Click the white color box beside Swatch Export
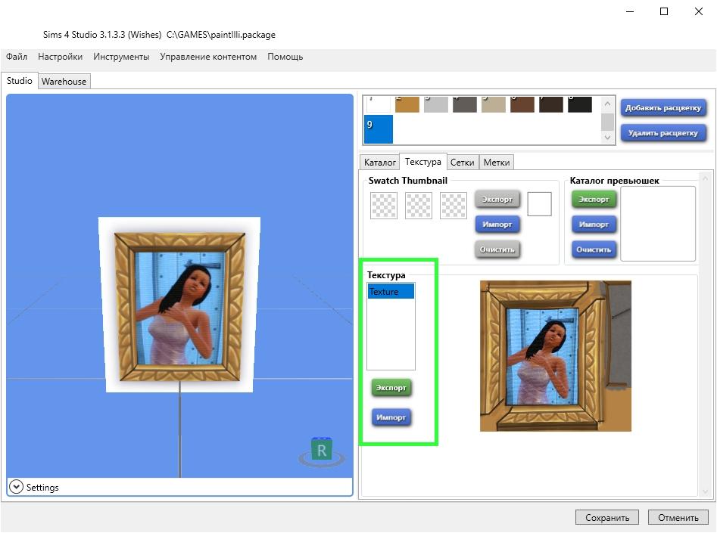 pos(539,204)
